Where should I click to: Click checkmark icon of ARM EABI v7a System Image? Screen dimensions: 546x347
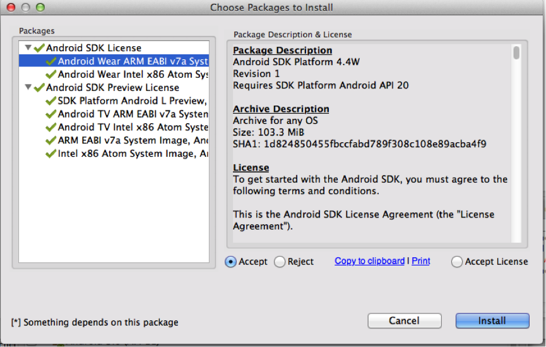pyautogui.click(x=51, y=140)
